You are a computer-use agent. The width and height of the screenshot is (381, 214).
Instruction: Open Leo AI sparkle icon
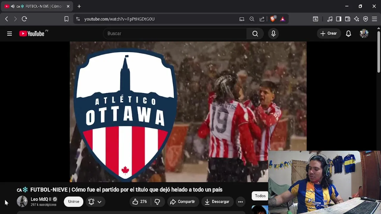[357, 19]
